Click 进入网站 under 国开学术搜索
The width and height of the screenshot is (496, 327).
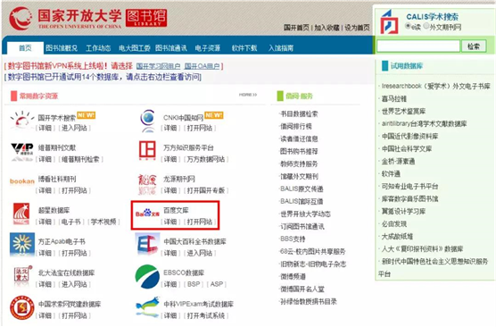coord(74,128)
